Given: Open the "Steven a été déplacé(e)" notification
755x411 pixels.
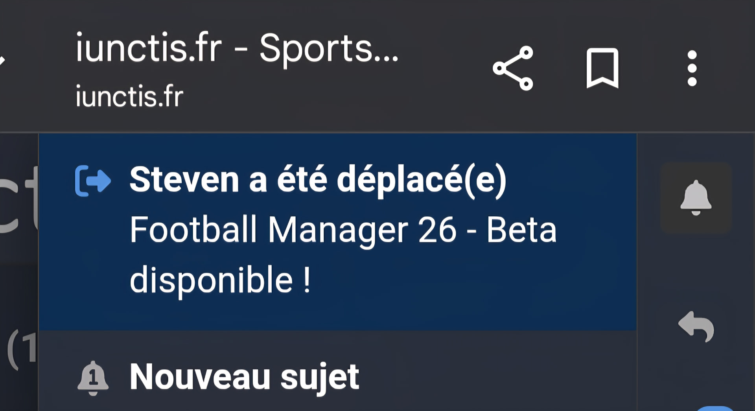Looking at the screenshot, I should [318, 180].
